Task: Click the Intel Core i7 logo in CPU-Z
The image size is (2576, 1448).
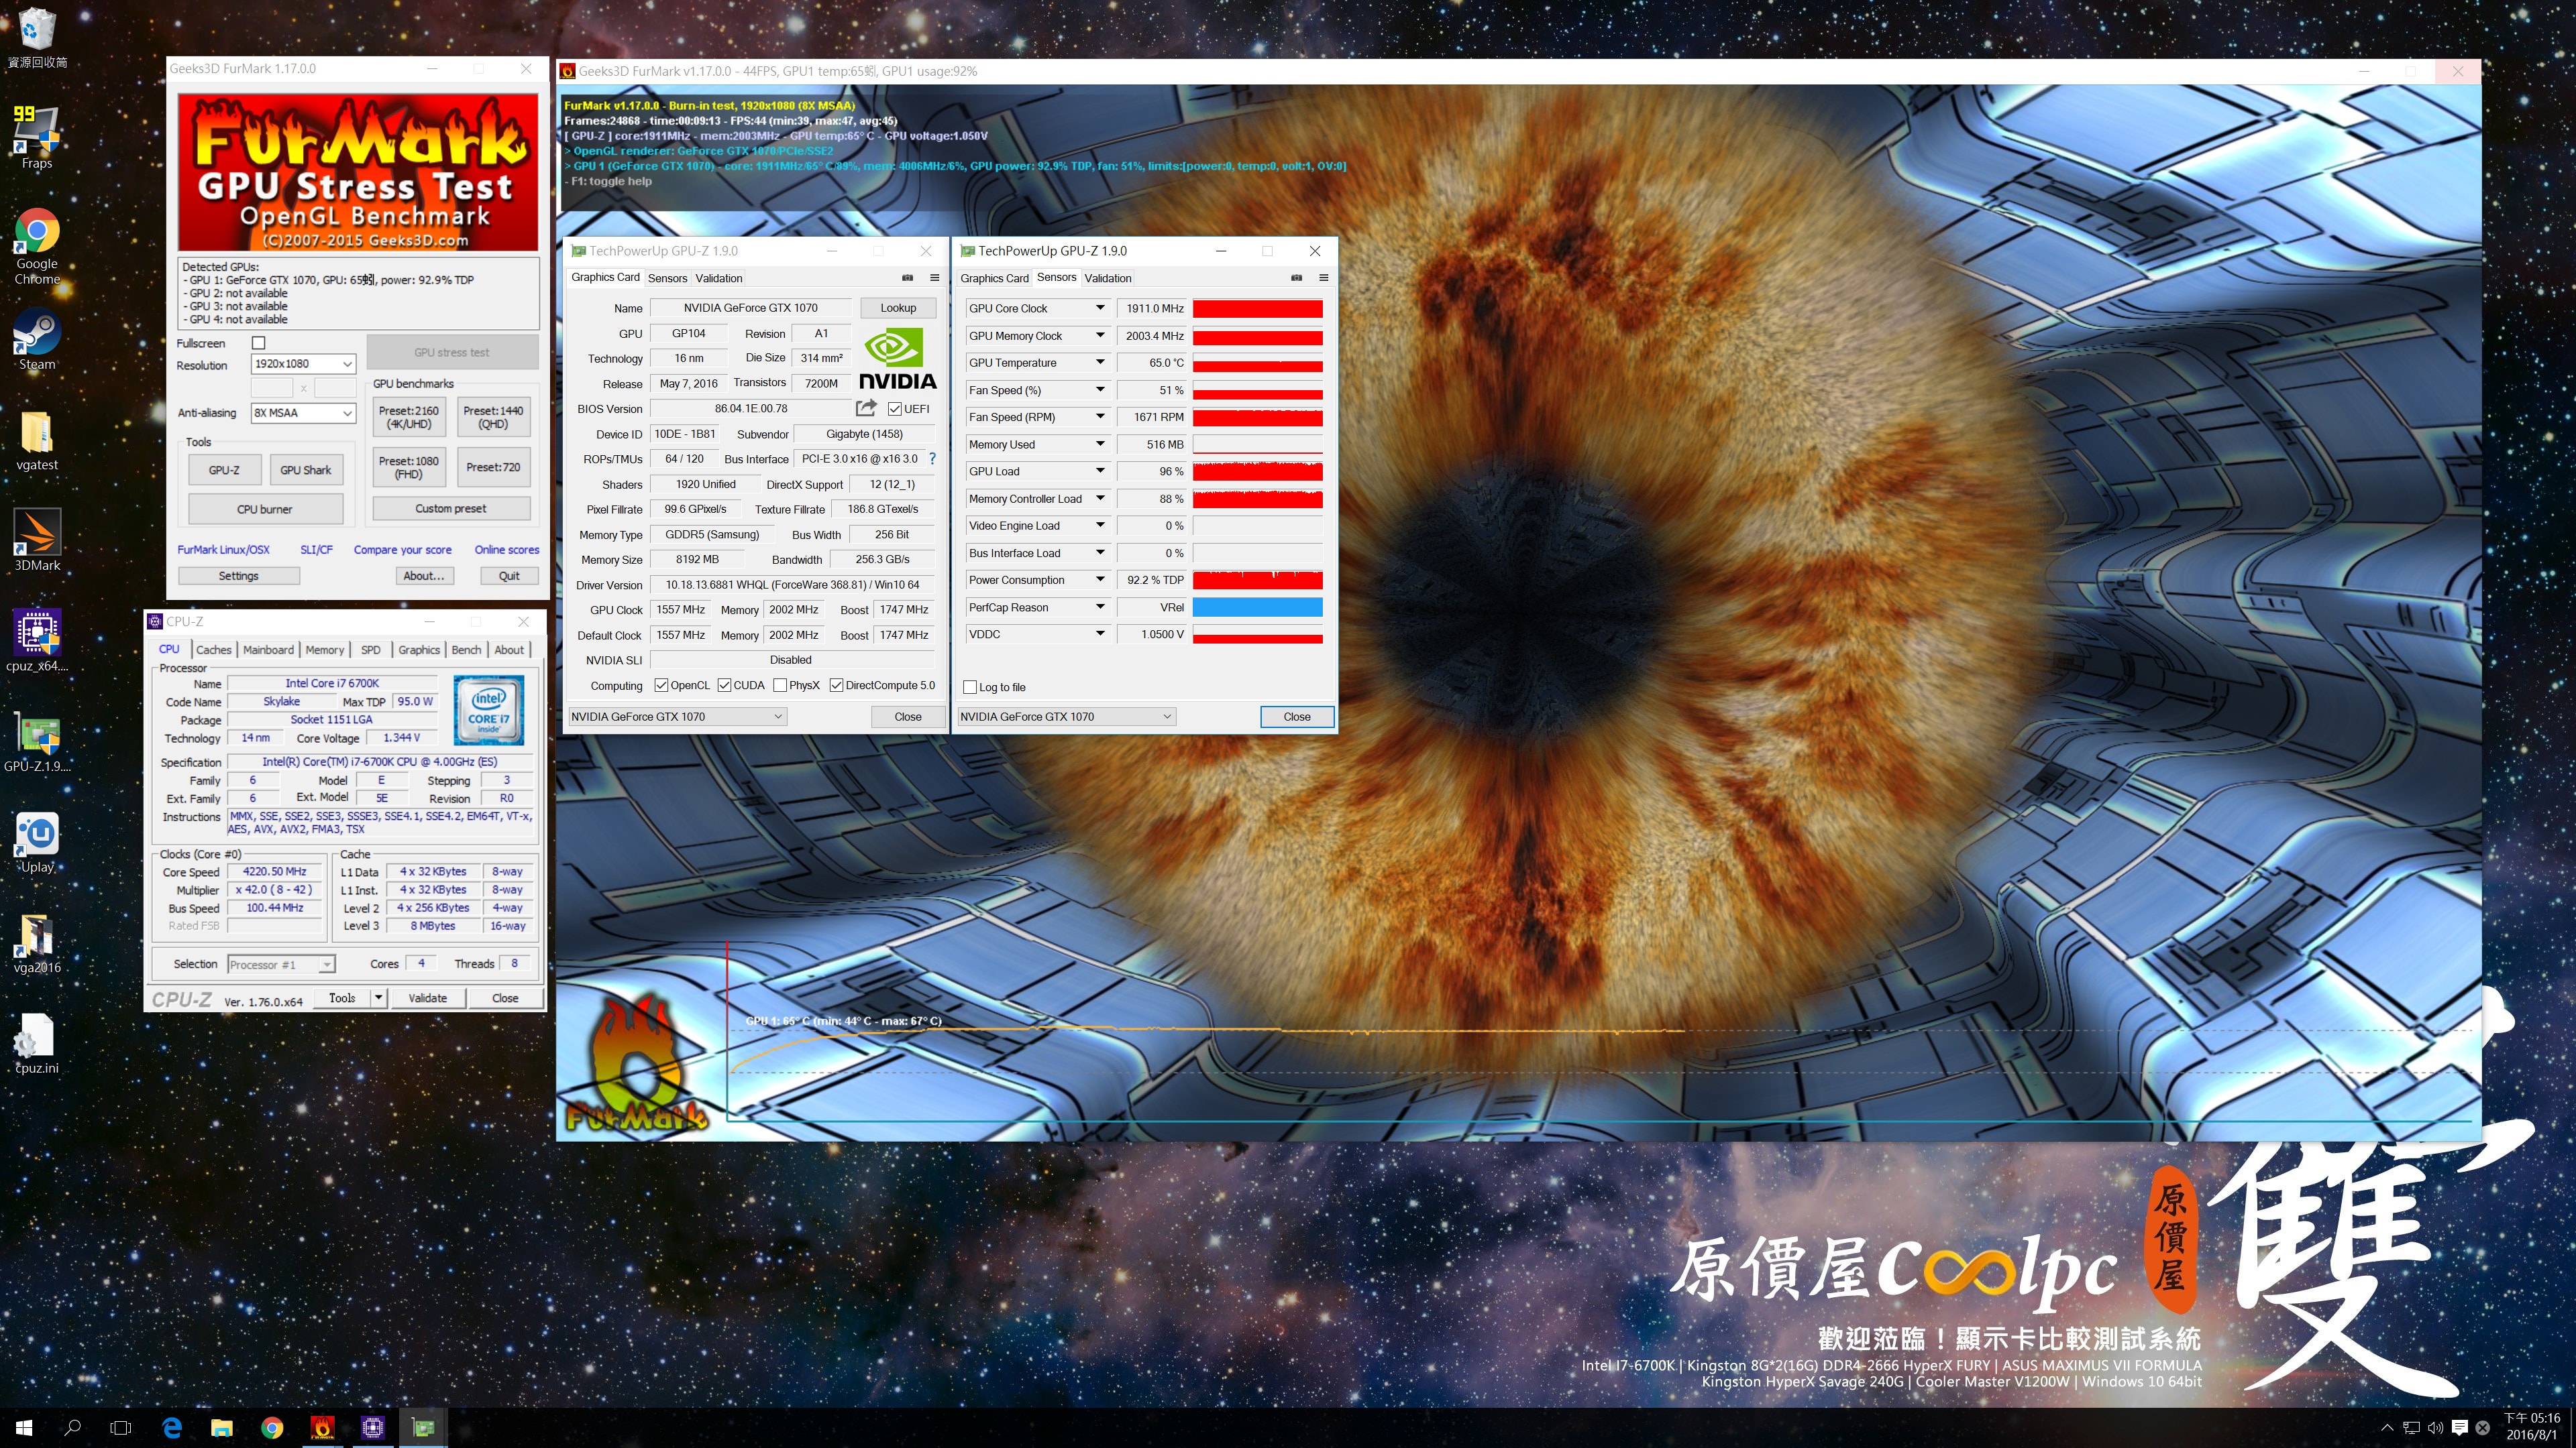Action: [x=488, y=709]
